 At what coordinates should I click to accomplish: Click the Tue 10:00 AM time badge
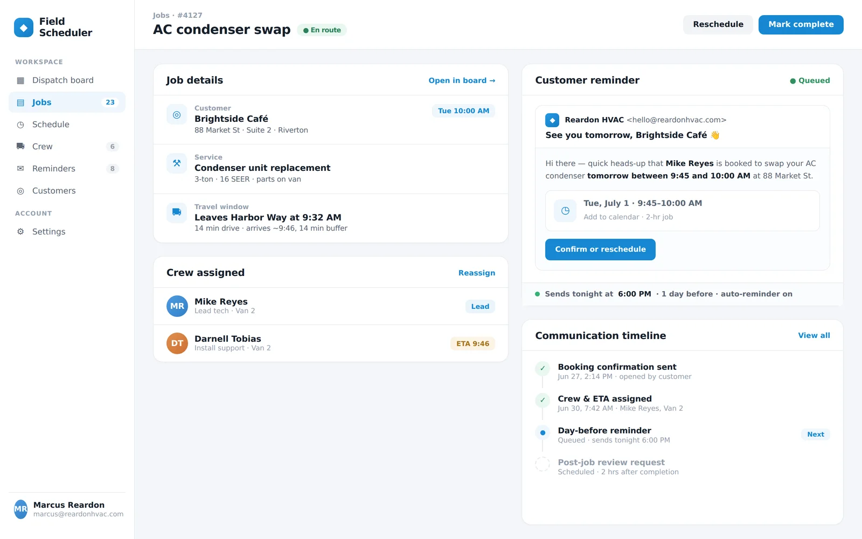(463, 111)
